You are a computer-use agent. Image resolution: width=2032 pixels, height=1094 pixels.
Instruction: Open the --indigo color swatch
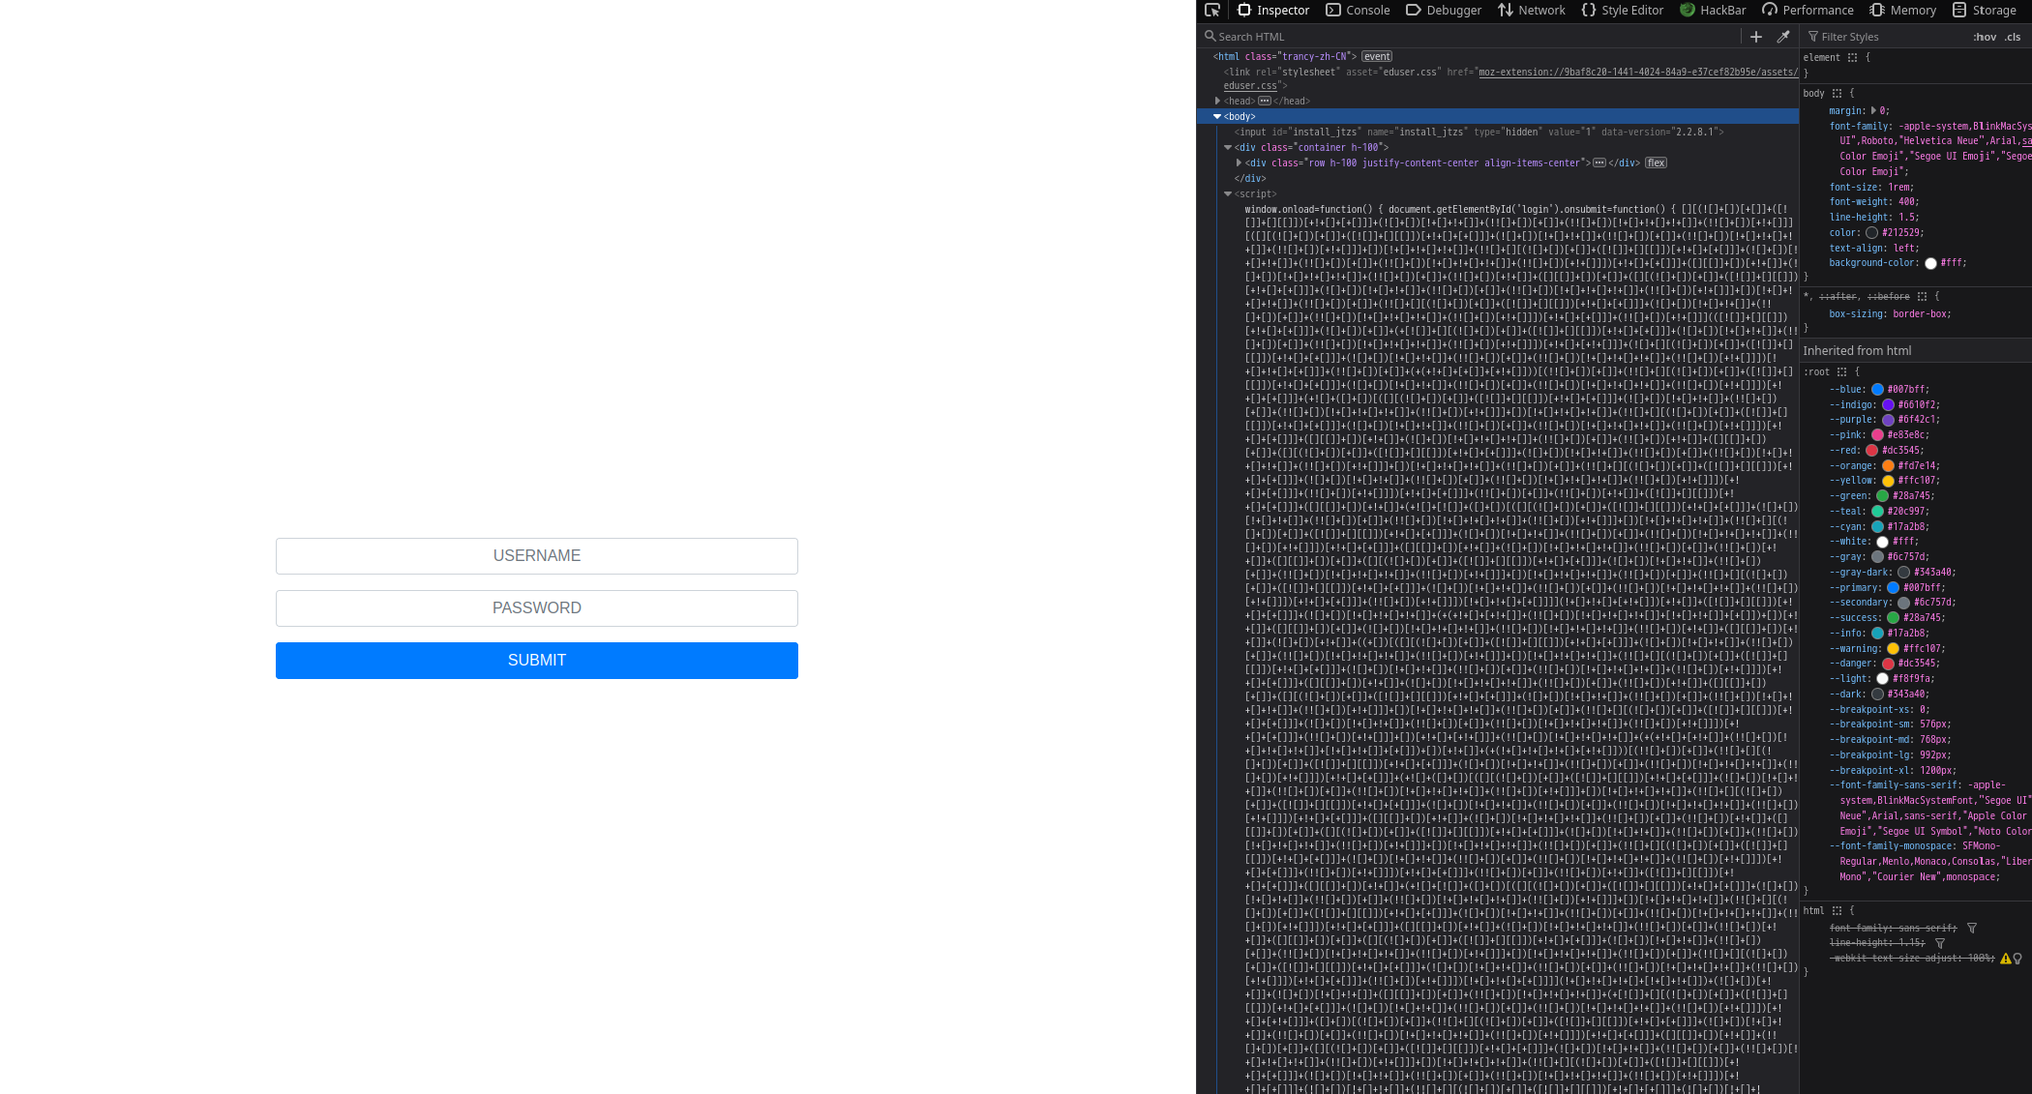[x=1888, y=405]
